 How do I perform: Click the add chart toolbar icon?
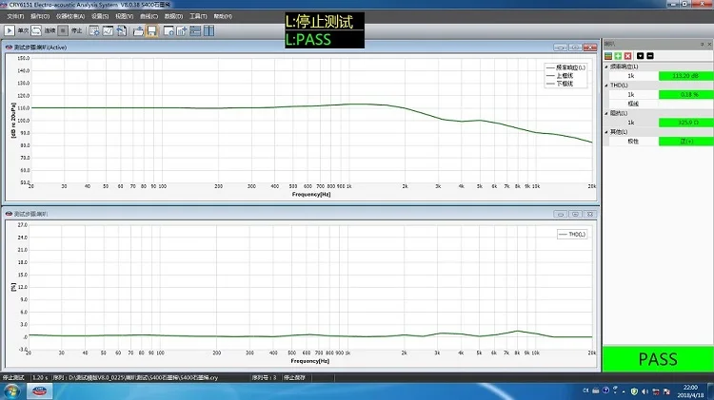coord(182,30)
